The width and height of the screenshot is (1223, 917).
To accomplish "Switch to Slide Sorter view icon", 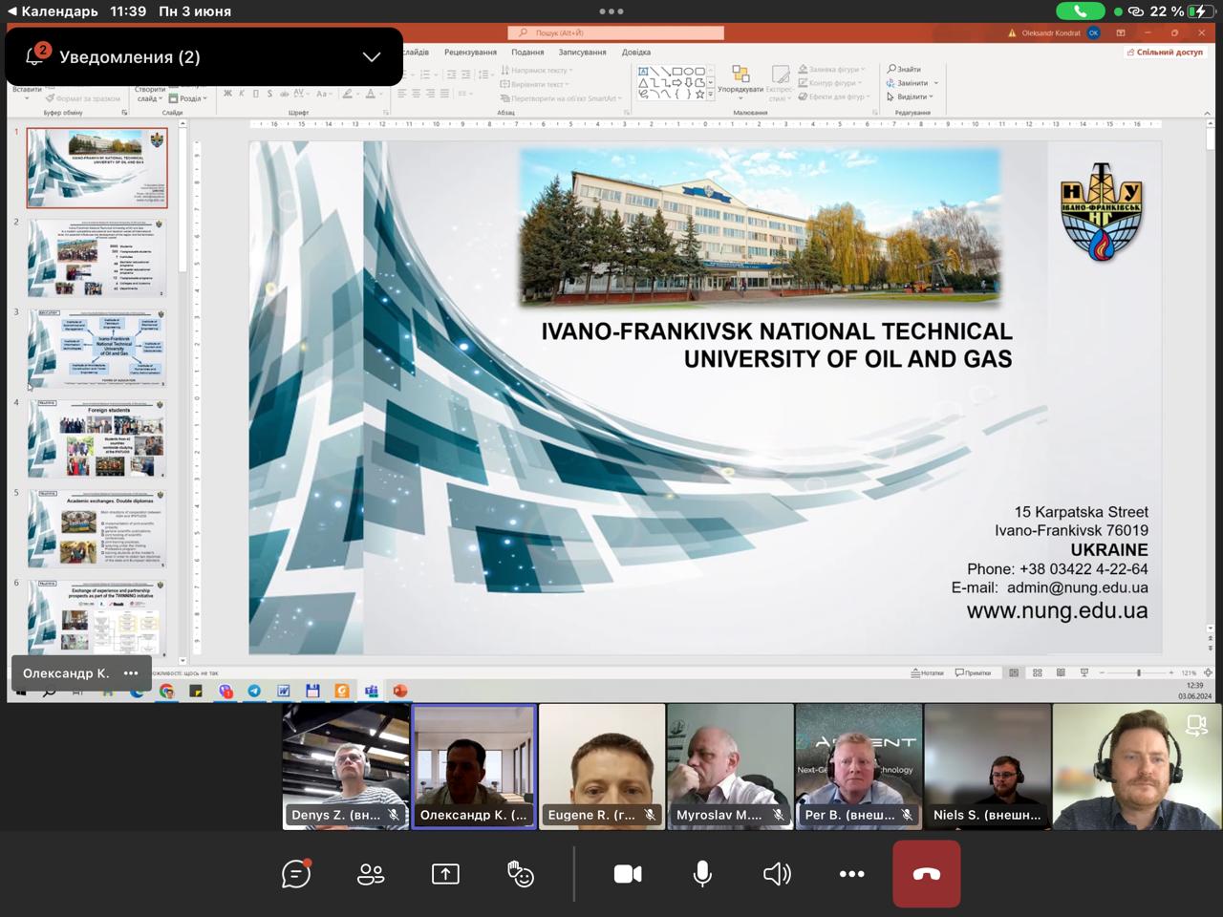I will coord(1038,672).
